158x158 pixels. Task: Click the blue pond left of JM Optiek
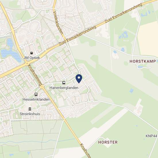[x=11, y=51]
